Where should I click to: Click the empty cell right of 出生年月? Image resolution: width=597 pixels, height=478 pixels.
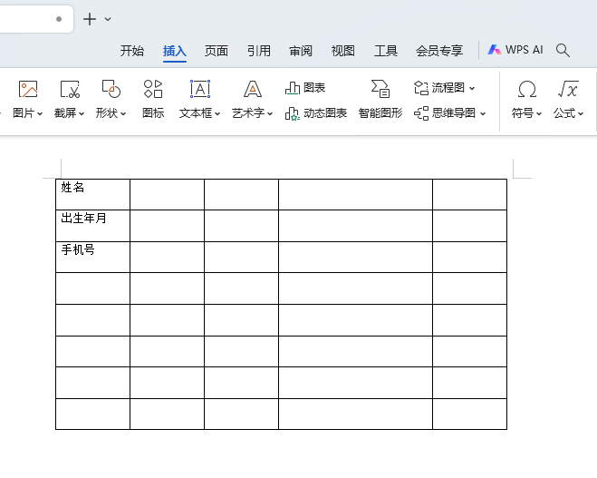[x=168, y=226]
